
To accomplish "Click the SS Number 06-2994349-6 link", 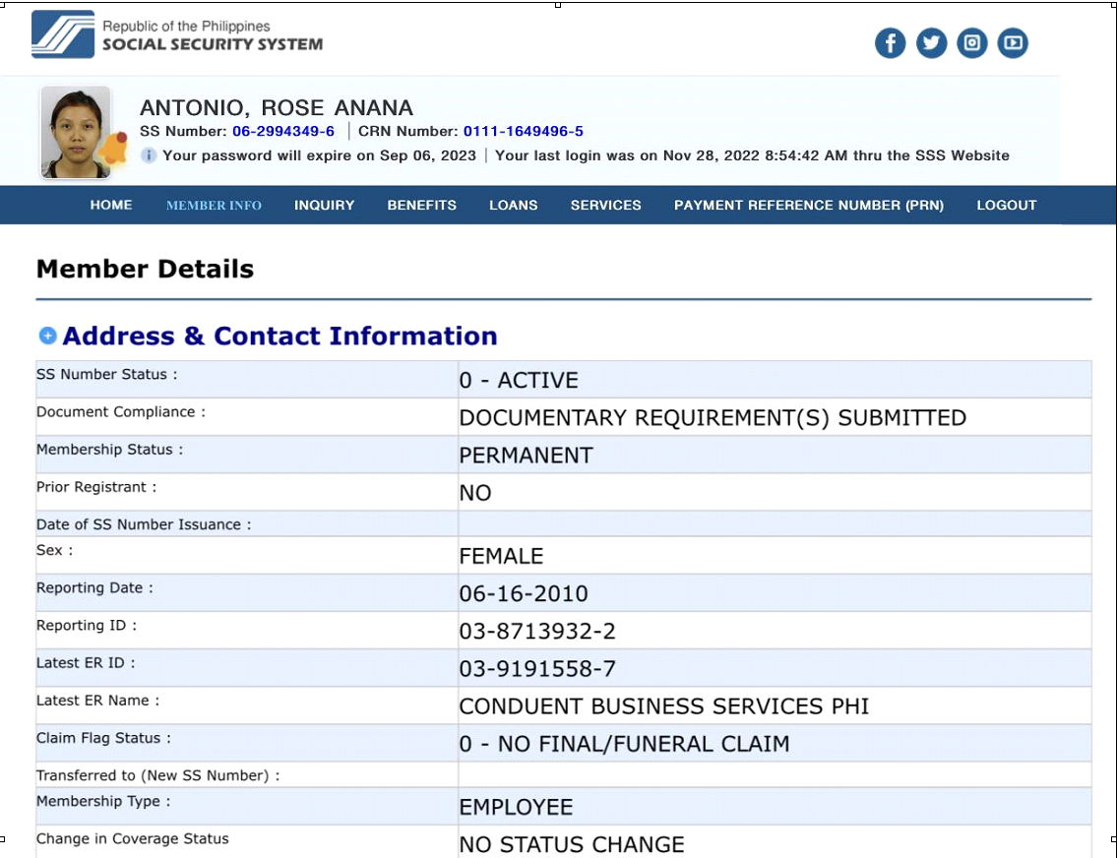I will click(x=283, y=132).
